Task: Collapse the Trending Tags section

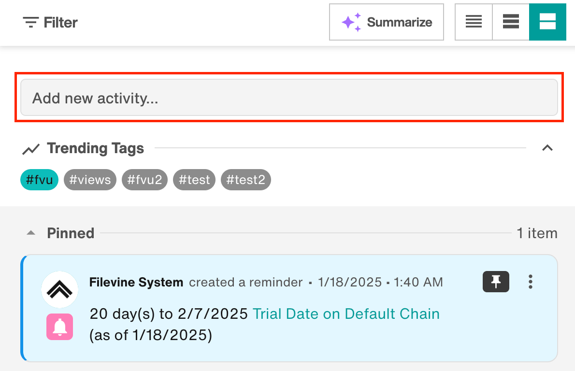Action: tap(547, 148)
